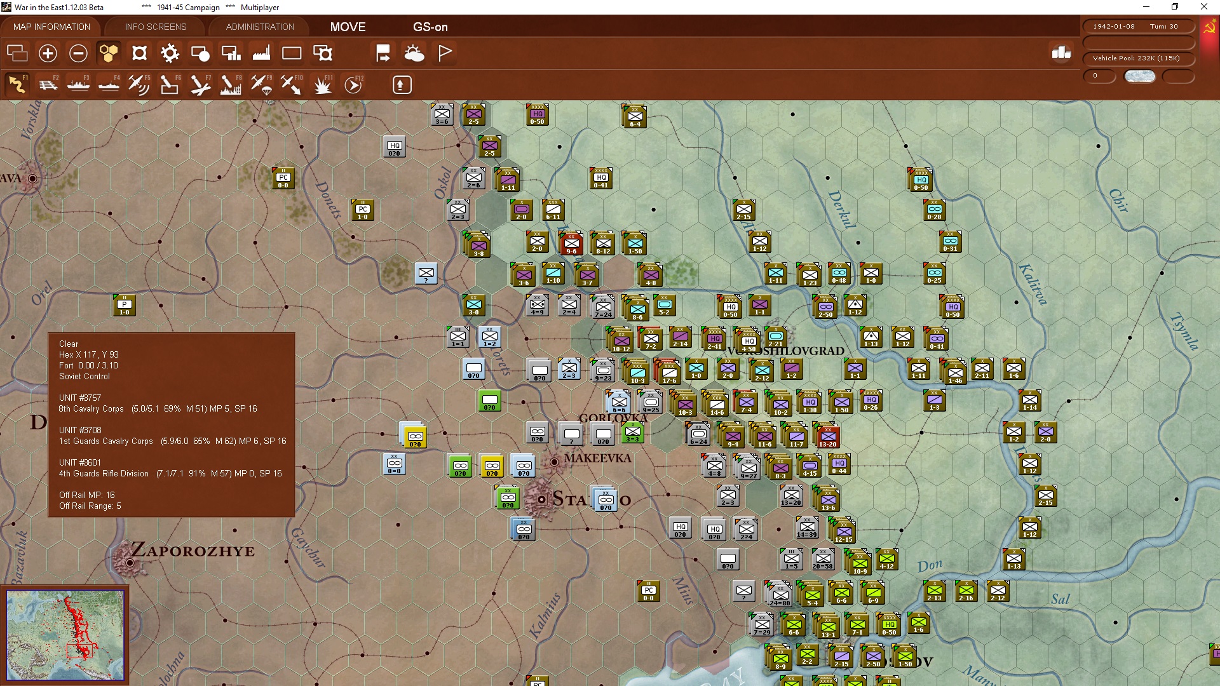Open the INFO SCREENS tab

pos(156,27)
